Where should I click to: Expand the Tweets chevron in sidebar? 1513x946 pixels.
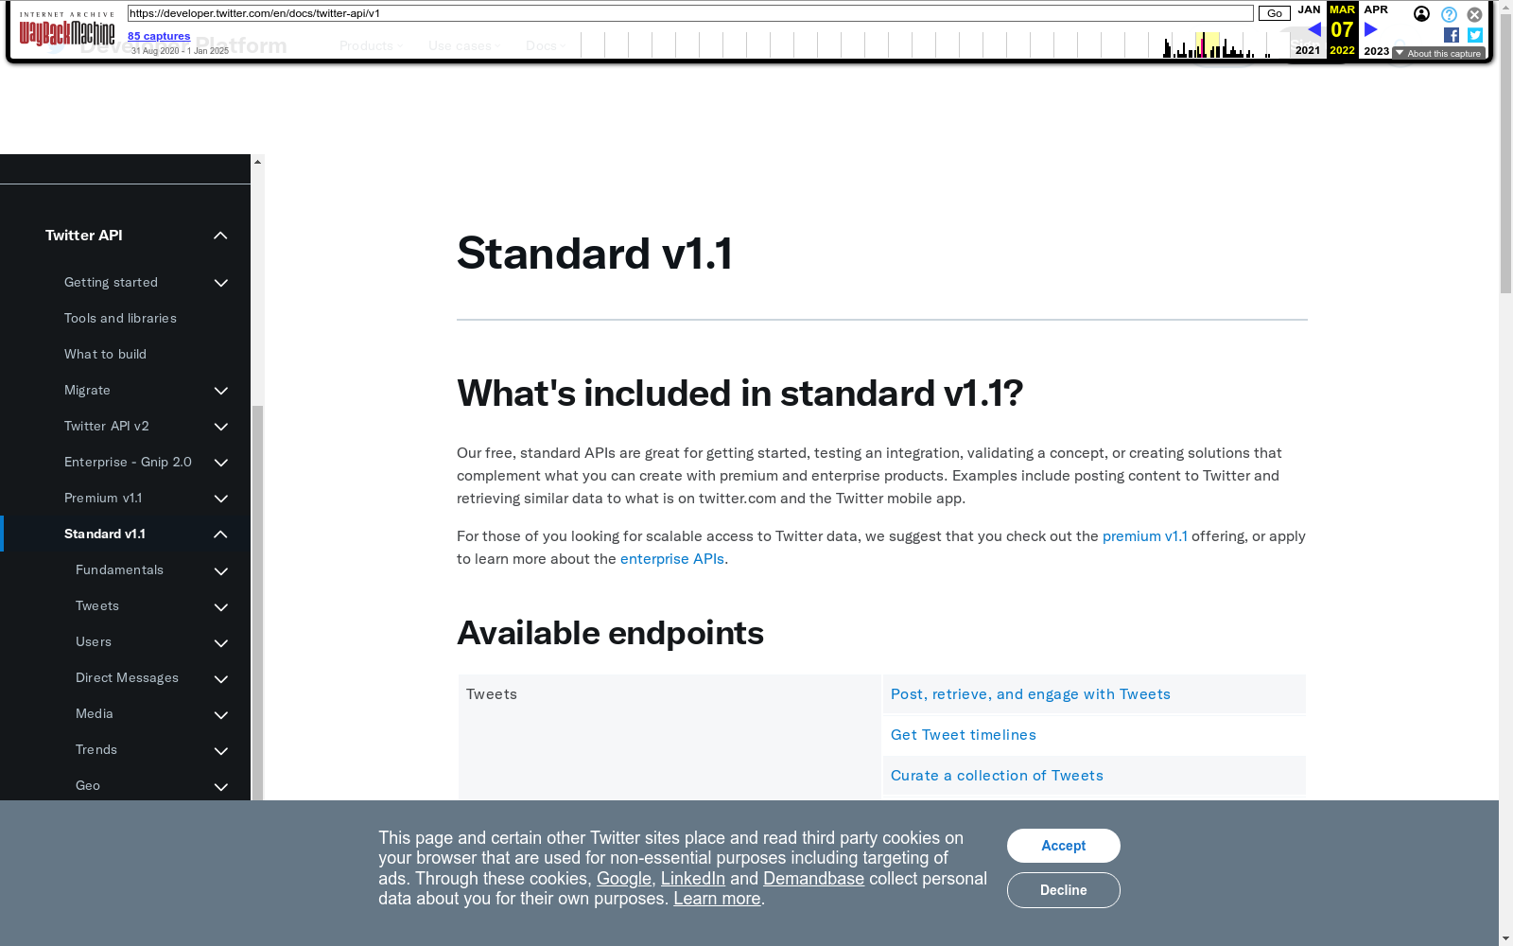pyautogui.click(x=221, y=606)
